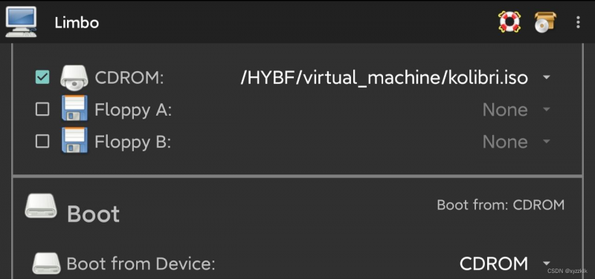Click the Boot section drive icon
This screenshot has width=595, height=279.
point(41,206)
